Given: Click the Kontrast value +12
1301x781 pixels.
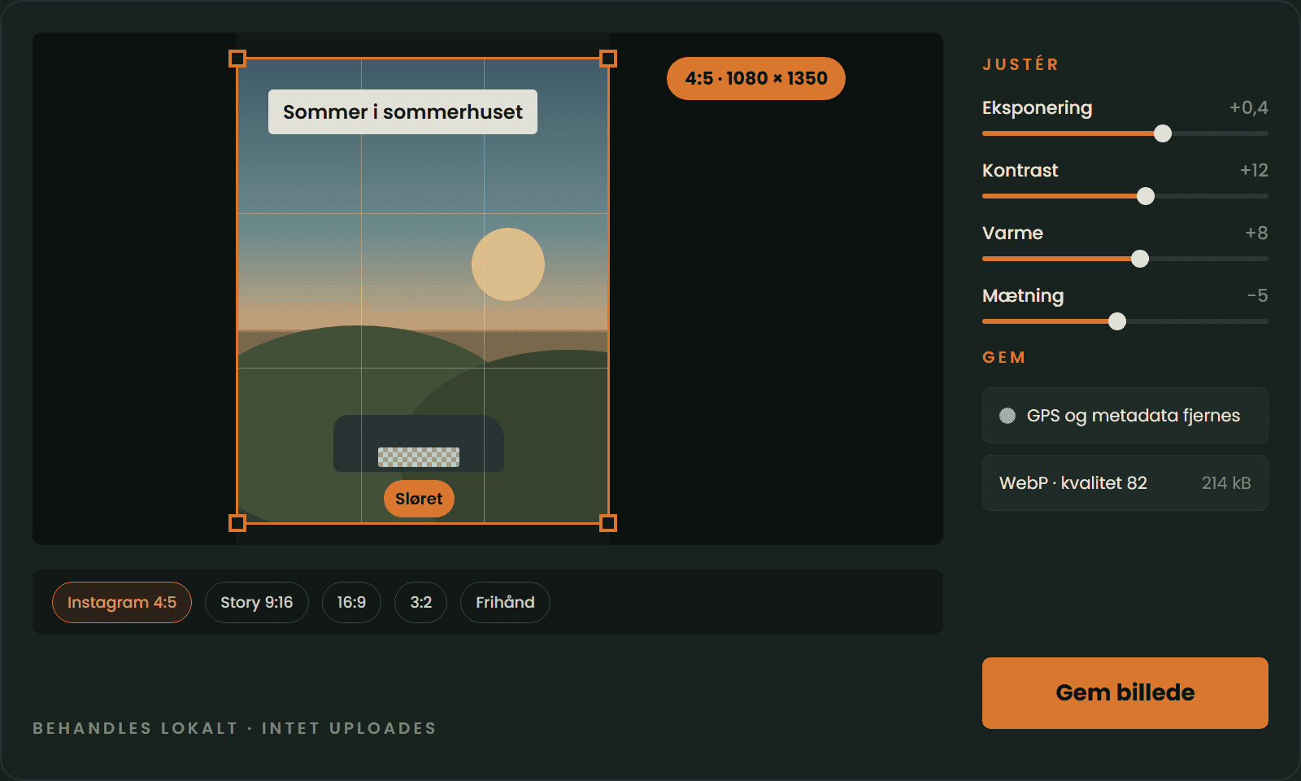Looking at the screenshot, I should [x=1254, y=170].
